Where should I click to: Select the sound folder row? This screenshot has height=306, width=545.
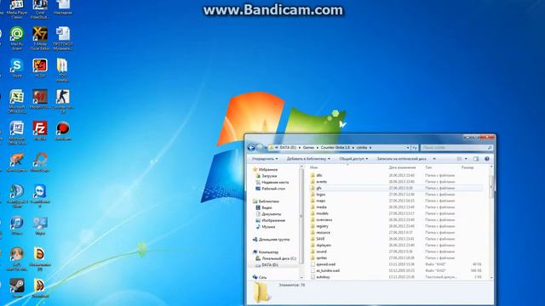point(396,252)
